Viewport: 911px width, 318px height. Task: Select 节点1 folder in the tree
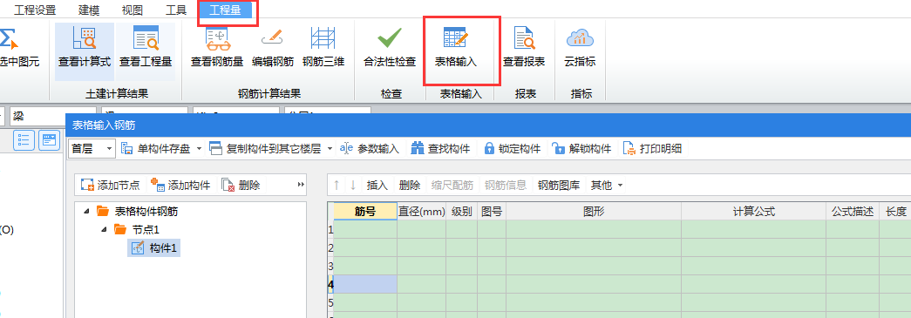tap(146, 230)
